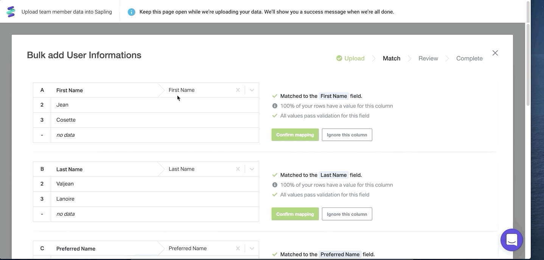Image resolution: width=544 pixels, height=260 pixels.
Task: Click the Sapling logo icon
Action: coord(11,12)
